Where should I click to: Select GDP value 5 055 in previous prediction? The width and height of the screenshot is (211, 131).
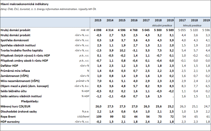coord(182,30)
